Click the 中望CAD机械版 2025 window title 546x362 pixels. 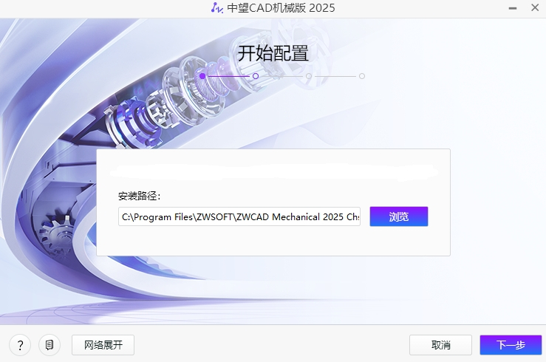[281, 8]
